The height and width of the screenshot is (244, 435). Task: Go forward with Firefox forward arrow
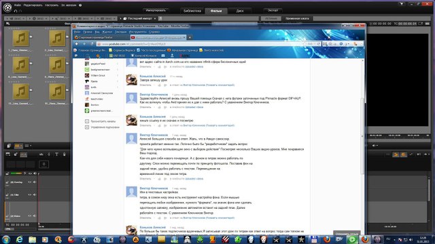(x=84, y=43)
